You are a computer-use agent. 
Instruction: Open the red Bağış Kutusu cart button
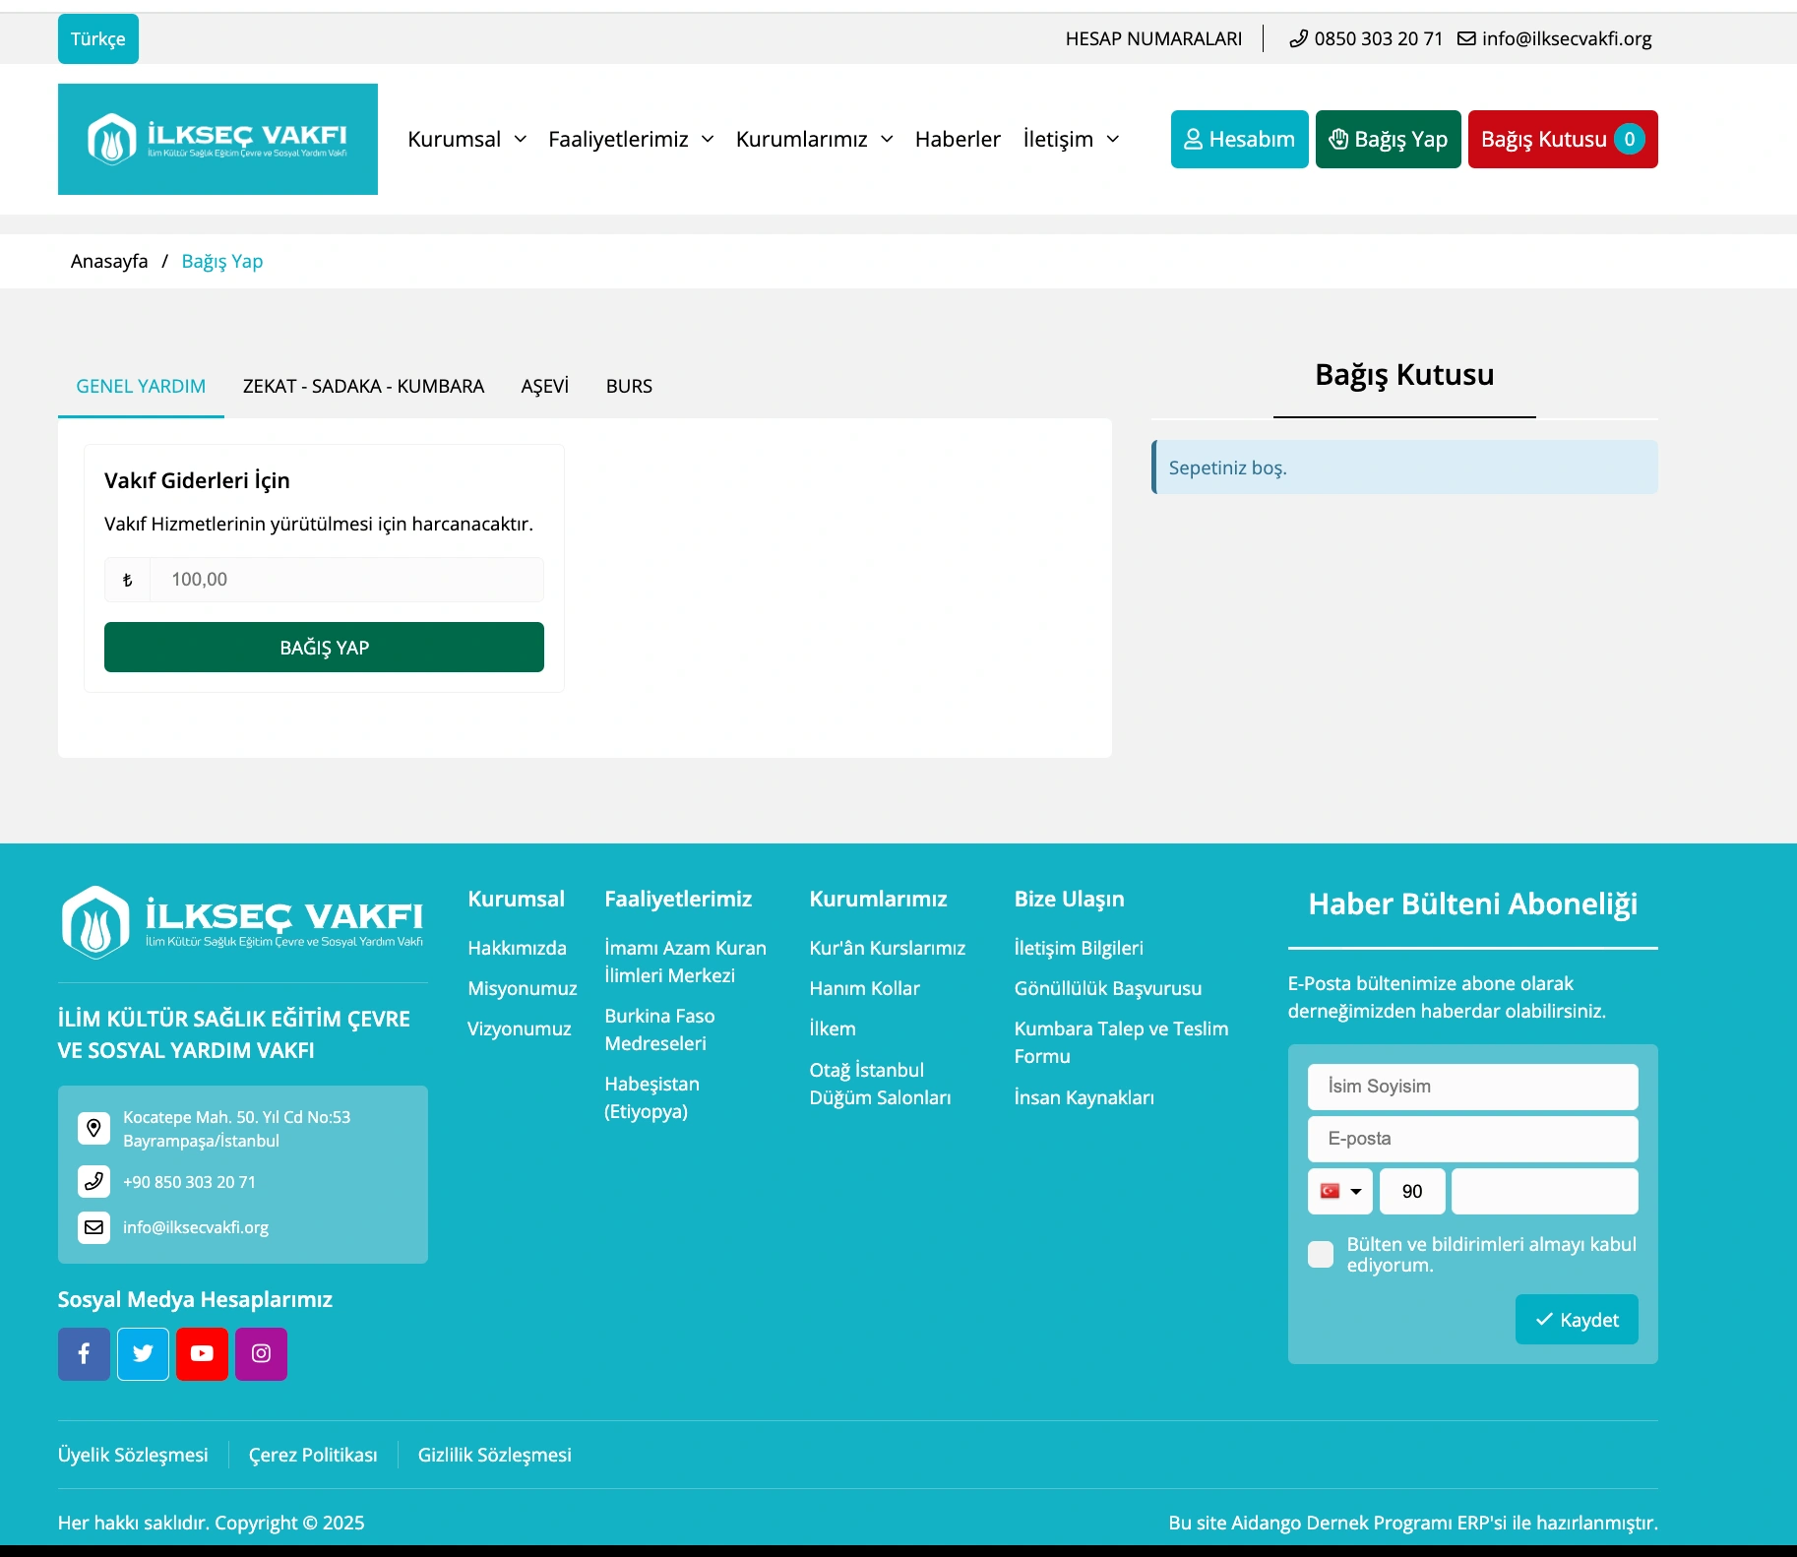pos(1562,139)
